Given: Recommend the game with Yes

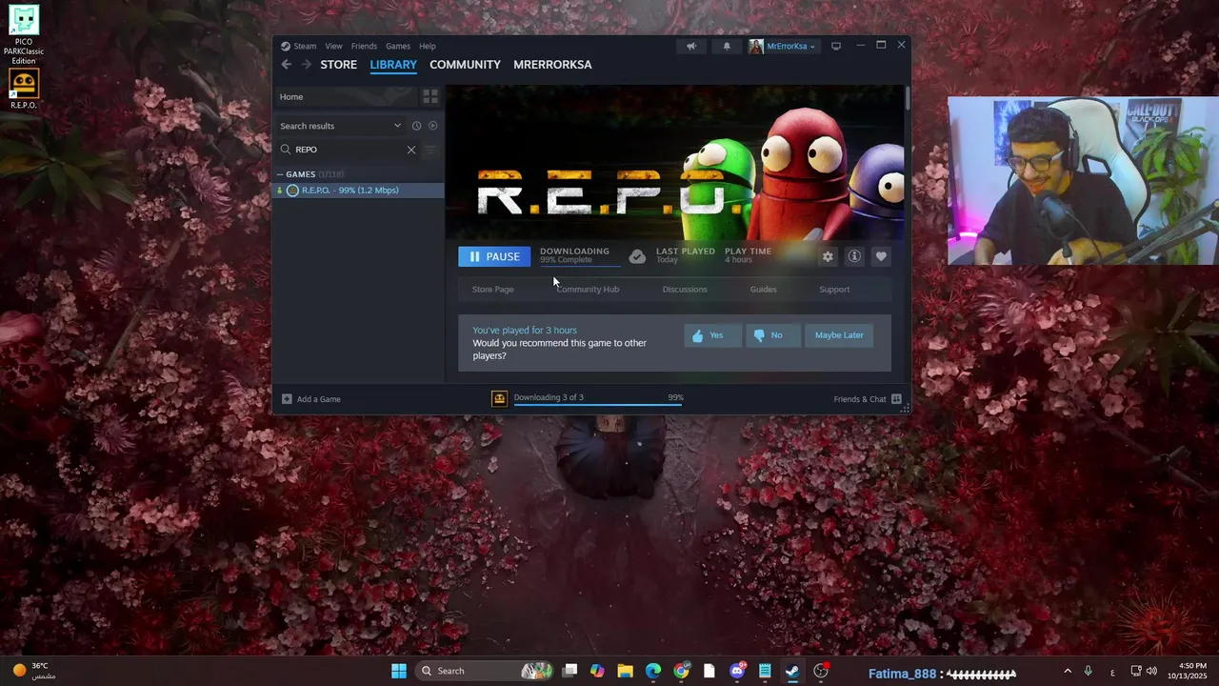Looking at the screenshot, I should (712, 335).
